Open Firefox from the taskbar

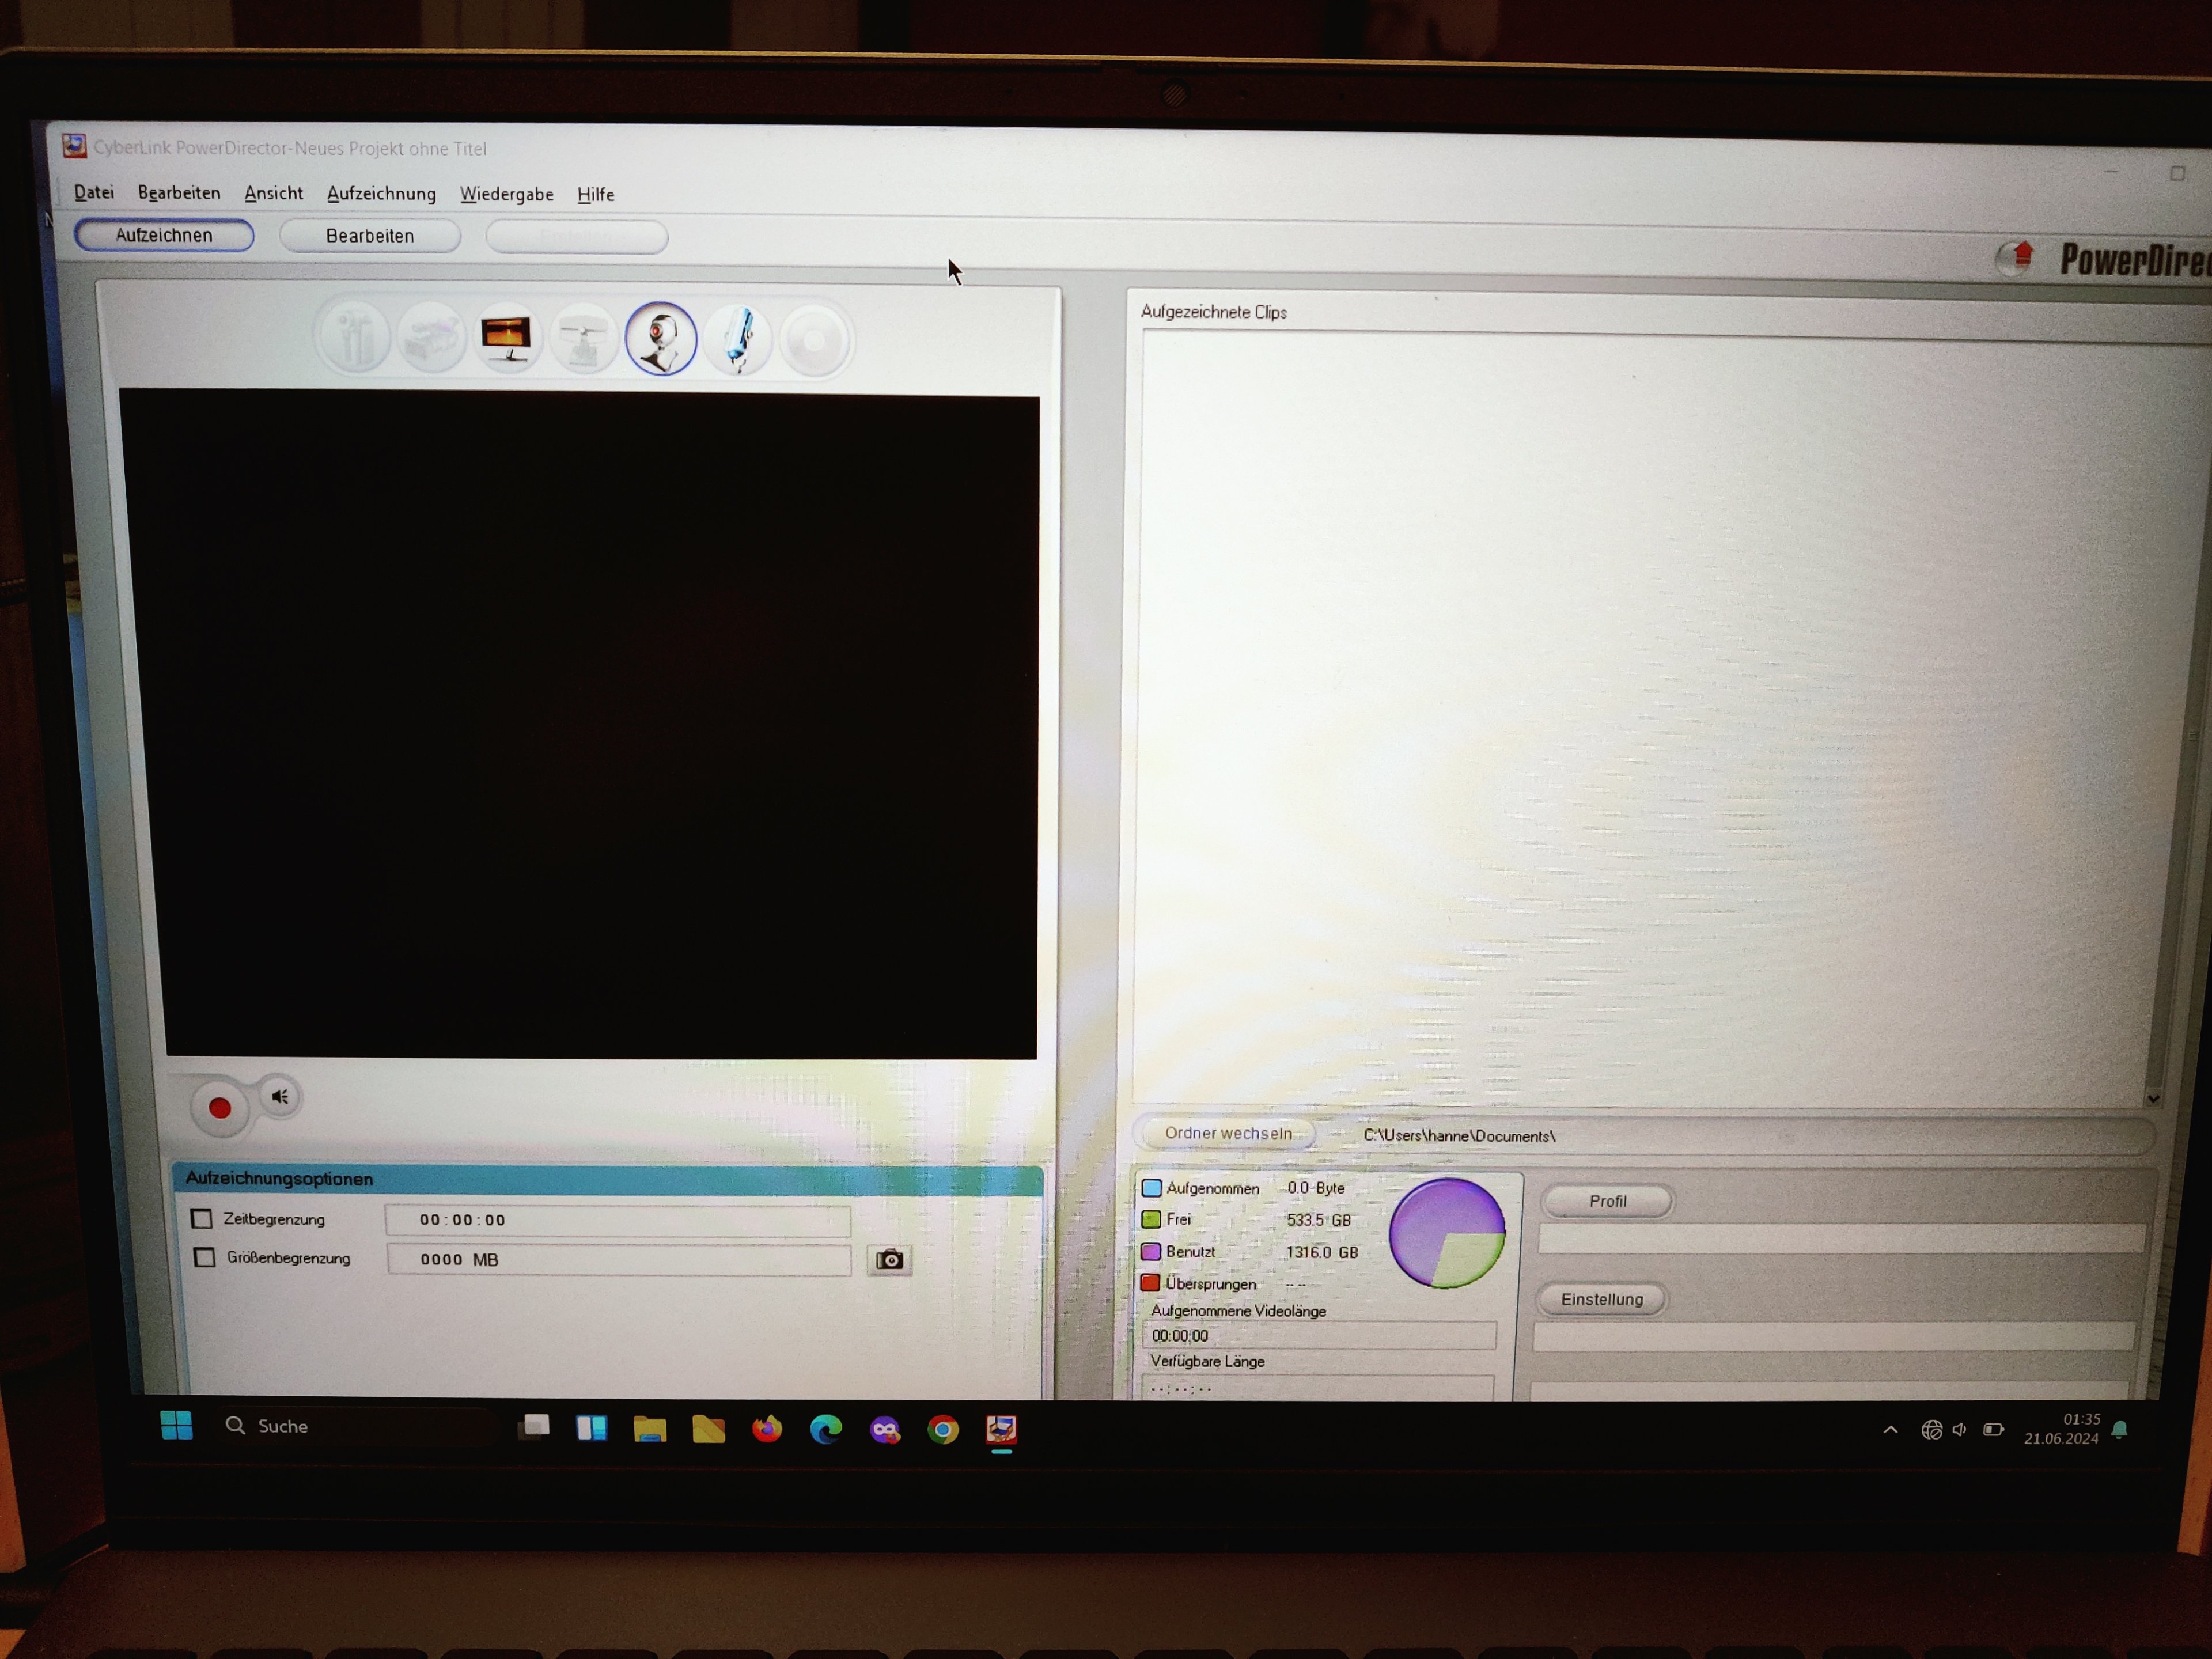point(767,1429)
